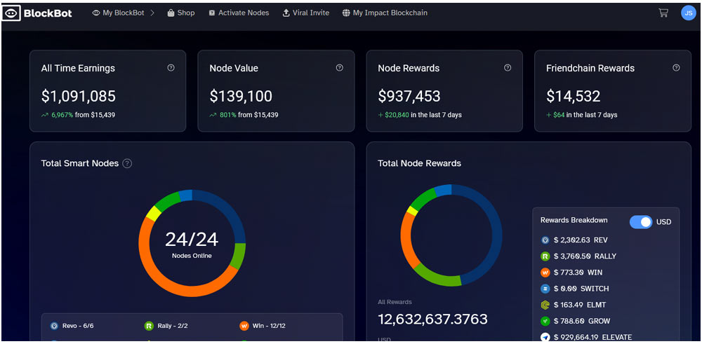Click the $ 2,302.63 REV row
Viewport: 702px width, 344px height.
click(574, 240)
